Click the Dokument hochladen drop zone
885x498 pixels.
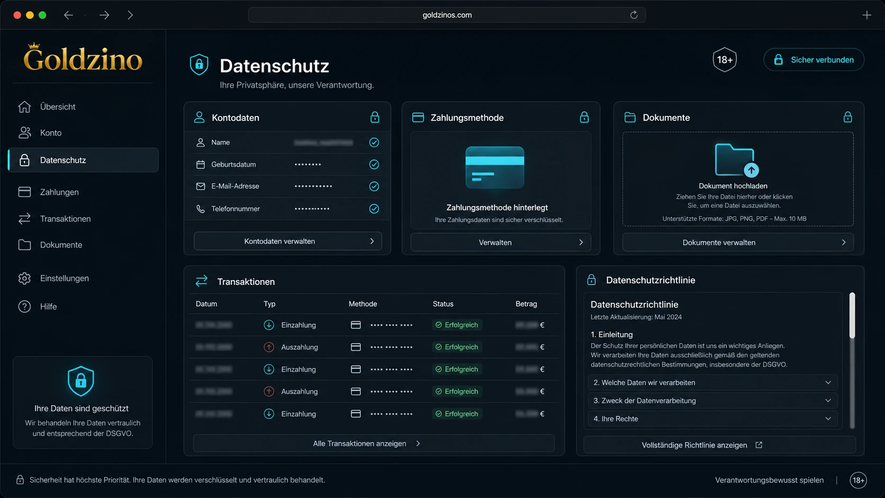pyautogui.click(x=738, y=179)
